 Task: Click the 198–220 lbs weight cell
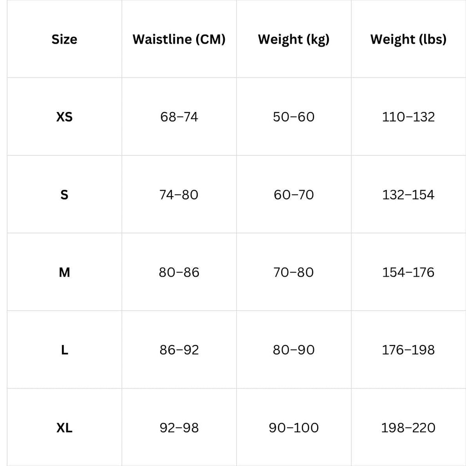click(x=408, y=428)
